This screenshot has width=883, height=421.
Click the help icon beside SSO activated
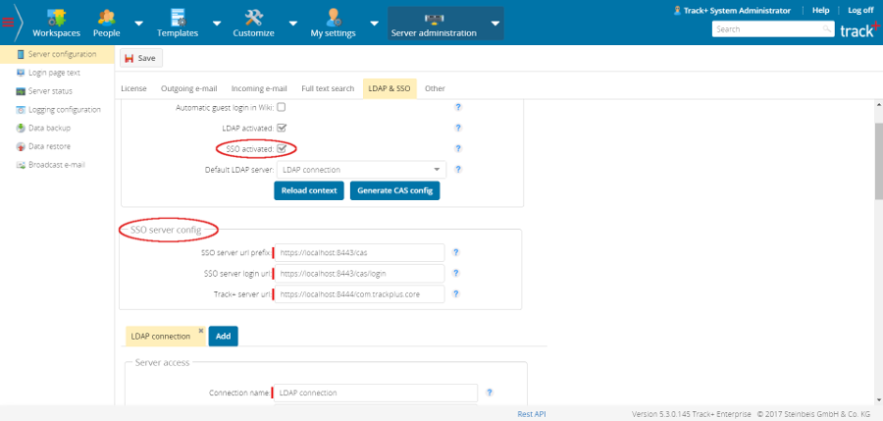457,148
